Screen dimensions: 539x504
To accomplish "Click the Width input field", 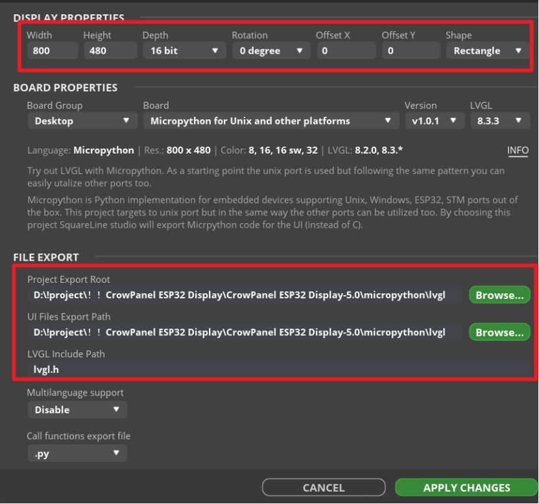I will point(53,51).
